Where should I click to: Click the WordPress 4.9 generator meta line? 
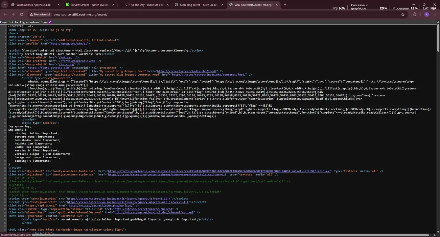coord(48,216)
